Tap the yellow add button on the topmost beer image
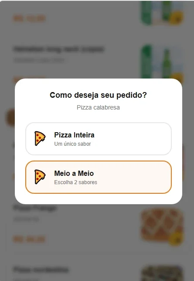The width and height of the screenshot is (194, 281). 176,18
